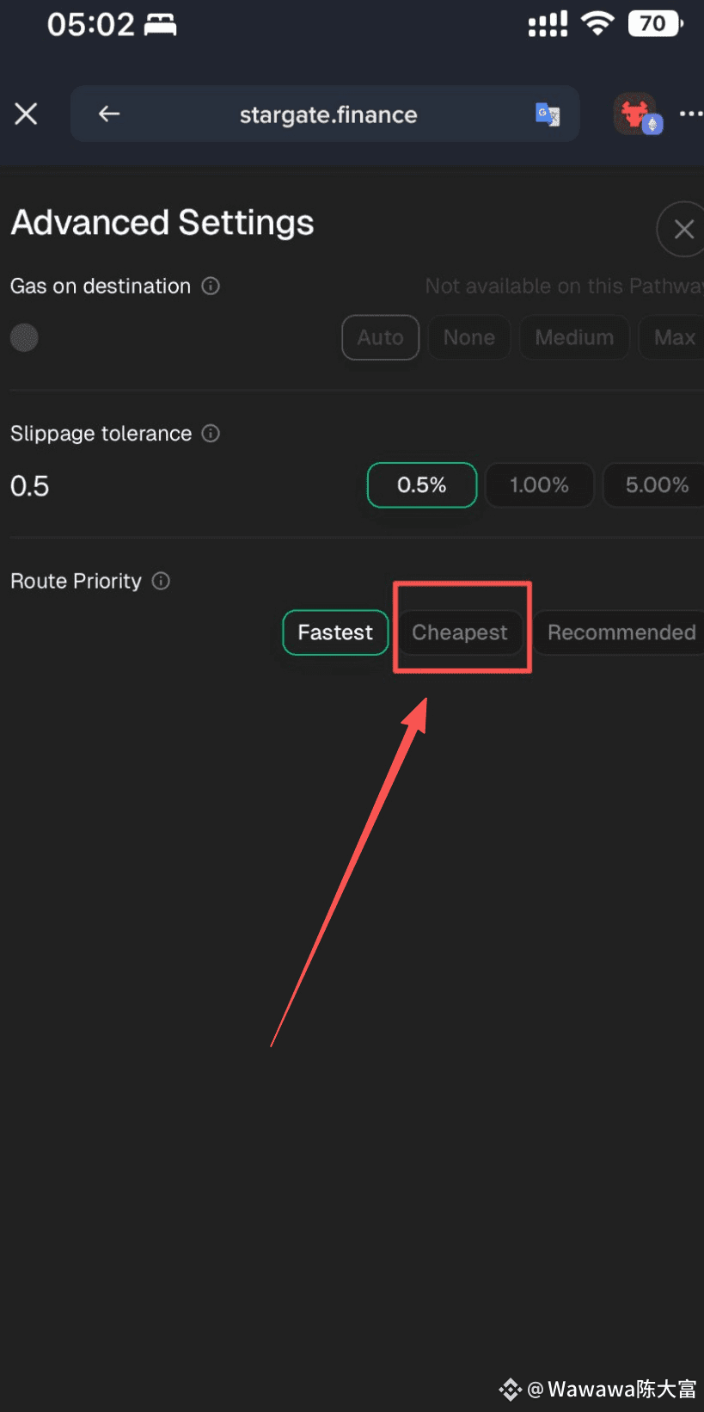Show info for Gas on destination

(x=211, y=286)
